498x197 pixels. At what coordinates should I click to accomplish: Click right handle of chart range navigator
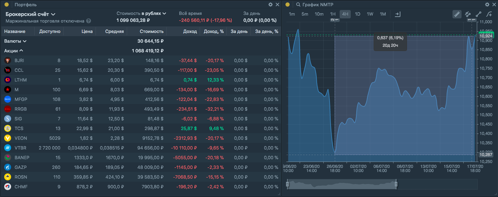click(x=396, y=183)
